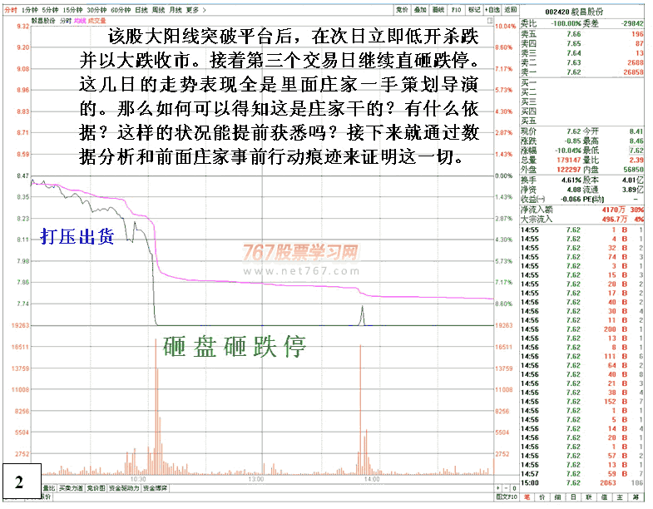Open the 月线 monthly period

point(176,10)
